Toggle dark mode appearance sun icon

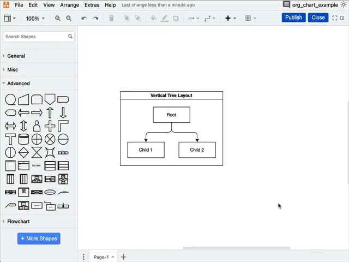click(x=344, y=5)
